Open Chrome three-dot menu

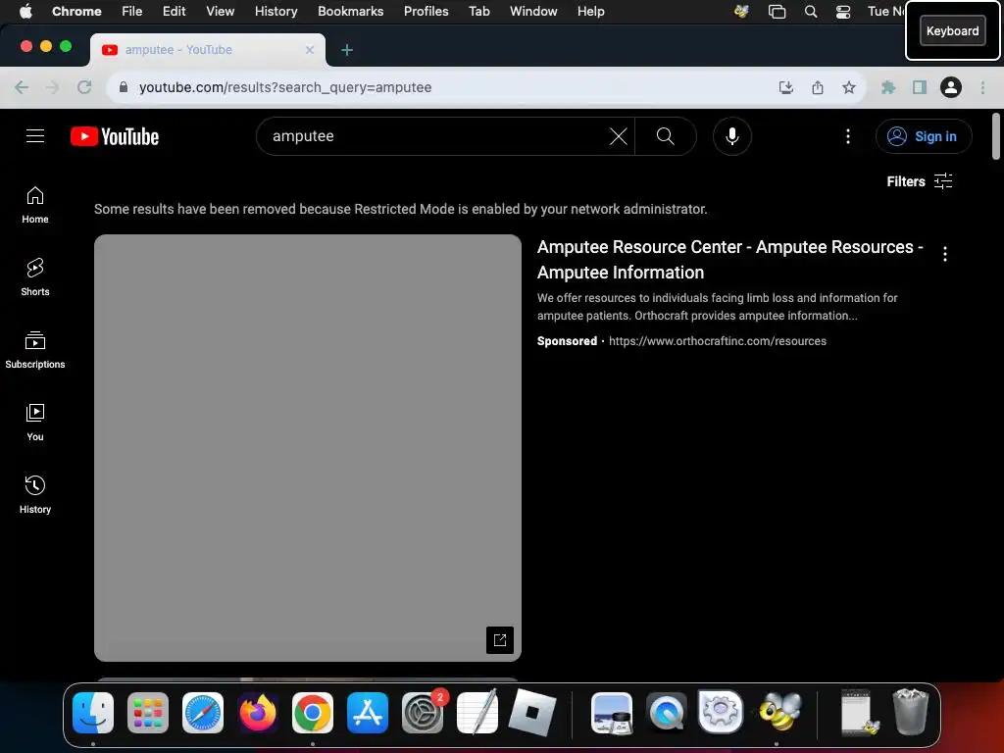click(982, 87)
